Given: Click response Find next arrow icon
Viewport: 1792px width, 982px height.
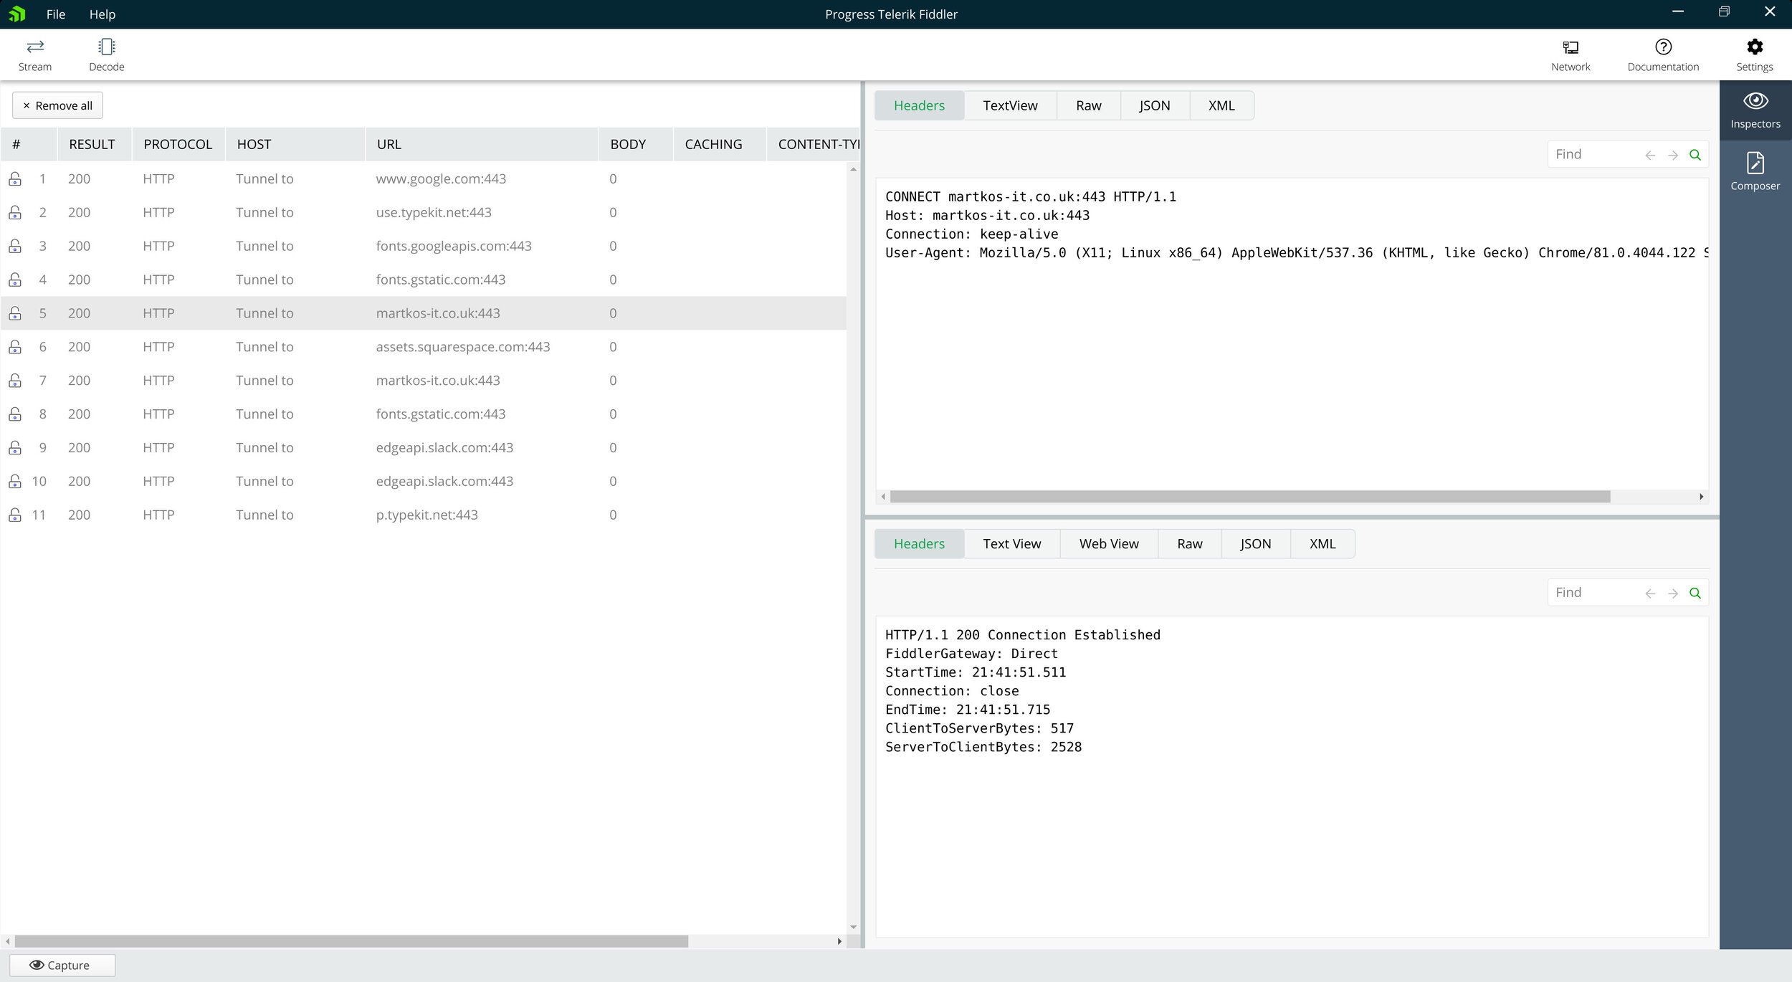Looking at the screenshot, I should (x=1672, y=594).
